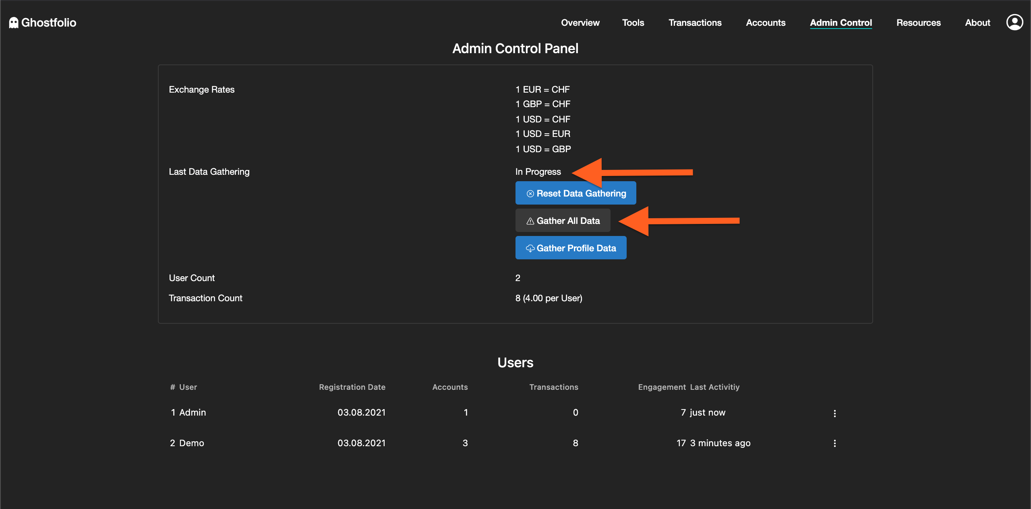This screenshot has width=1031, height=509.
Task: Open the Tools menu item
Action: (633, 23)
